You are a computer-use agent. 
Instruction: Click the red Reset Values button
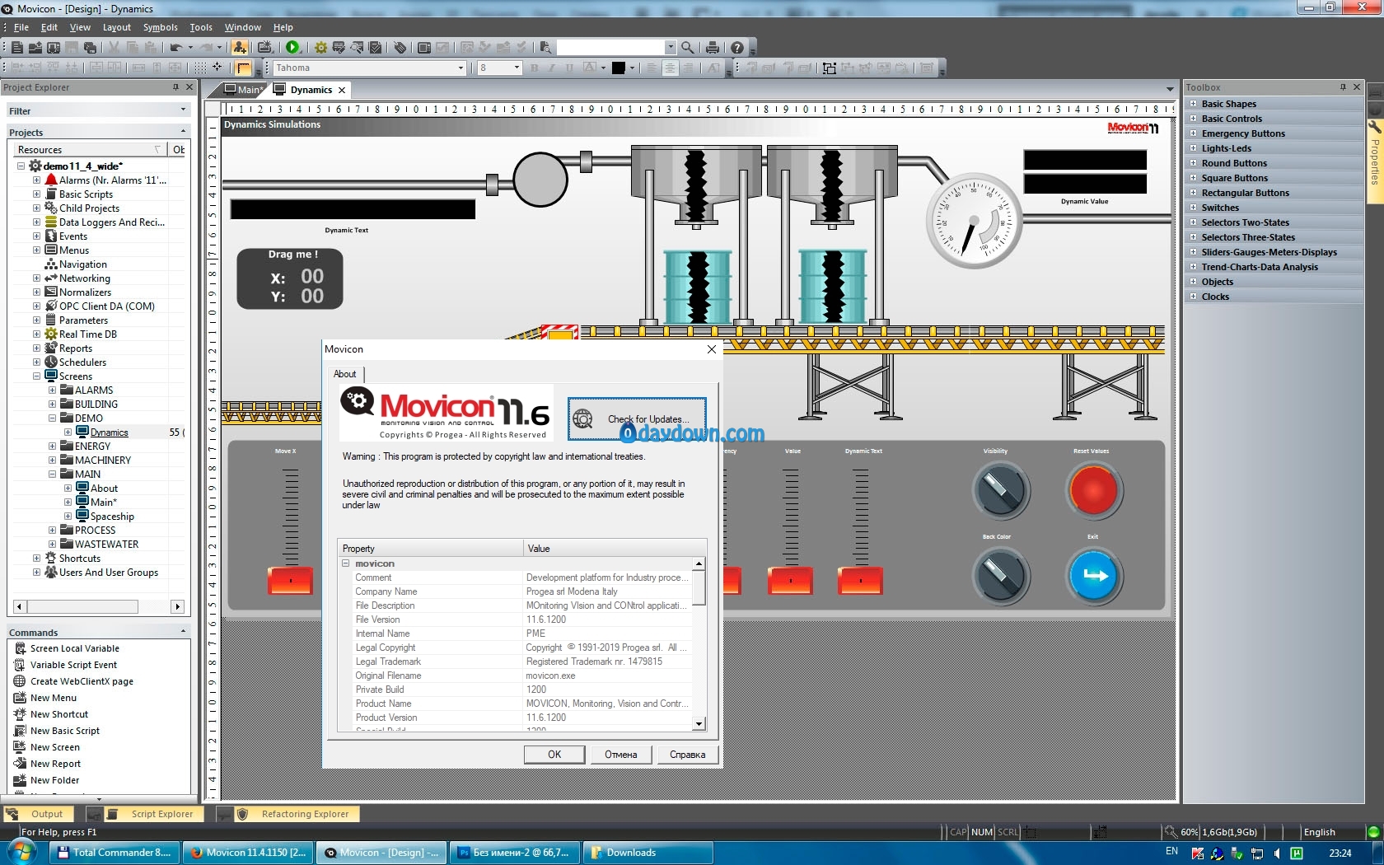pyautogui.click(x=1092, y=490)
